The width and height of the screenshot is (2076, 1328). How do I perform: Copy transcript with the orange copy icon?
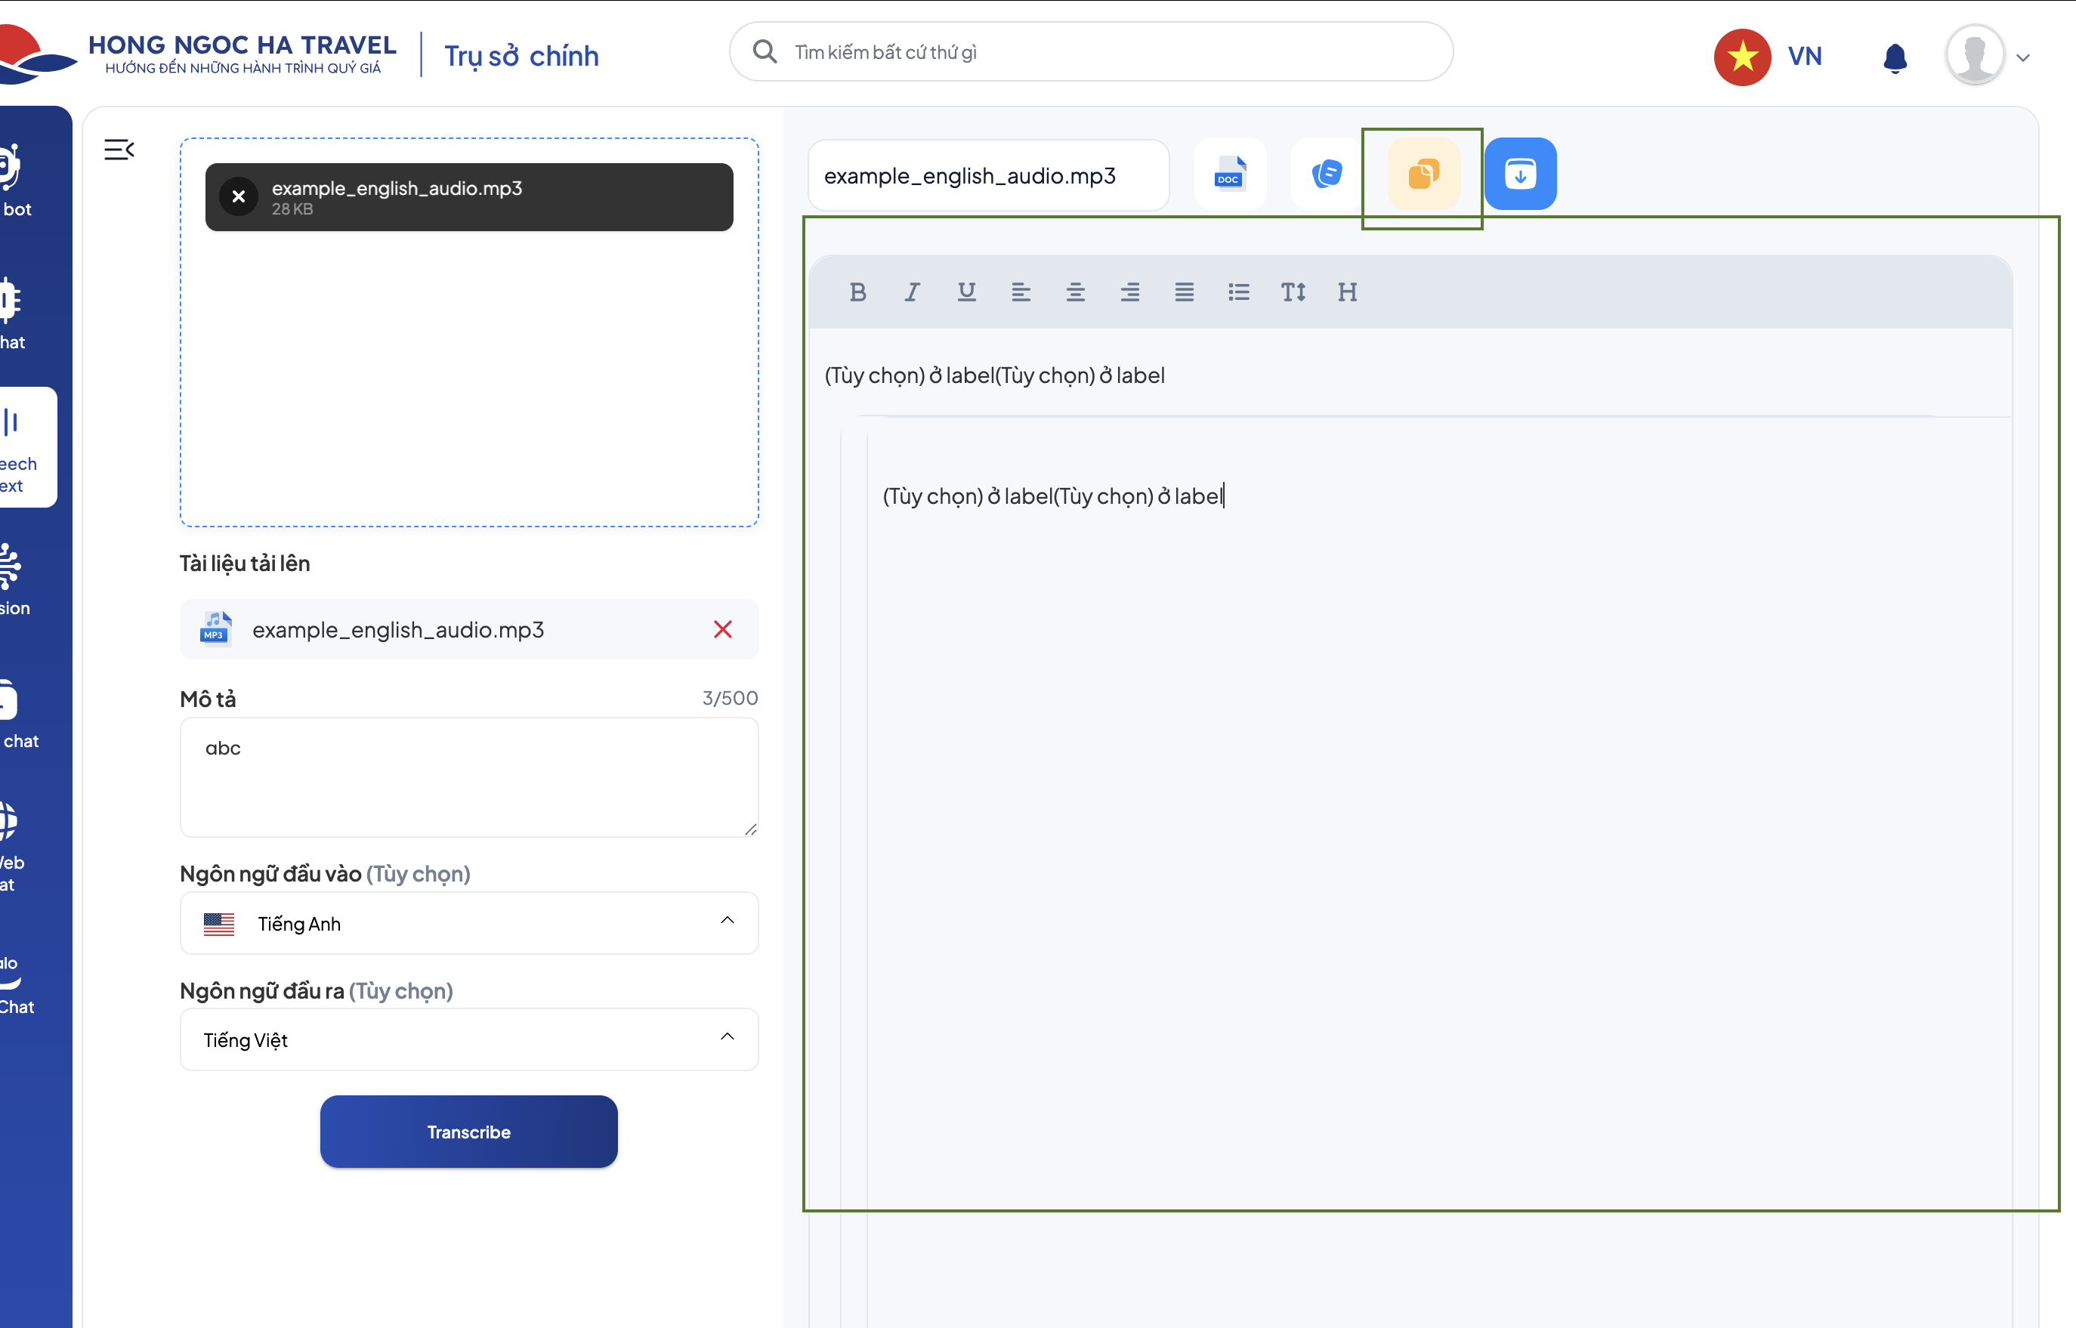[x=1423, y=173]
